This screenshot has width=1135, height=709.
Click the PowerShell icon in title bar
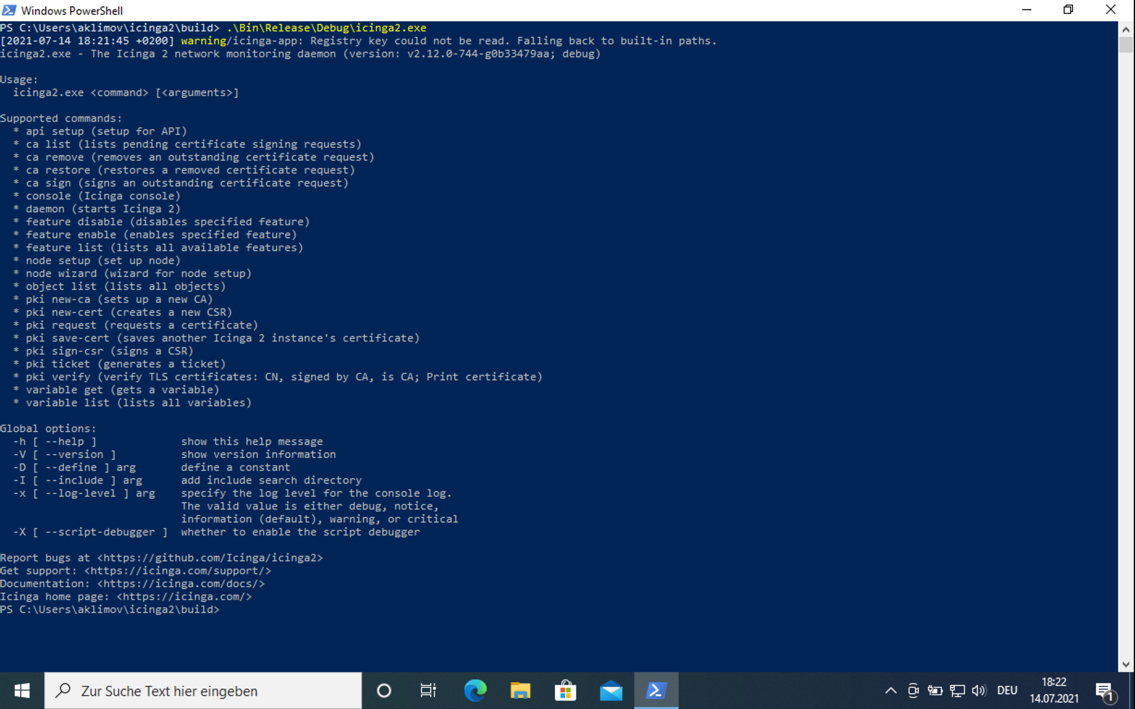click(x=9, y=10)
